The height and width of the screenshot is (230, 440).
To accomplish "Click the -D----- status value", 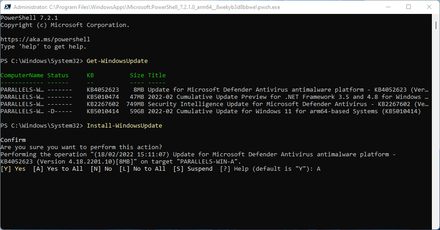I will click(59, 111).
